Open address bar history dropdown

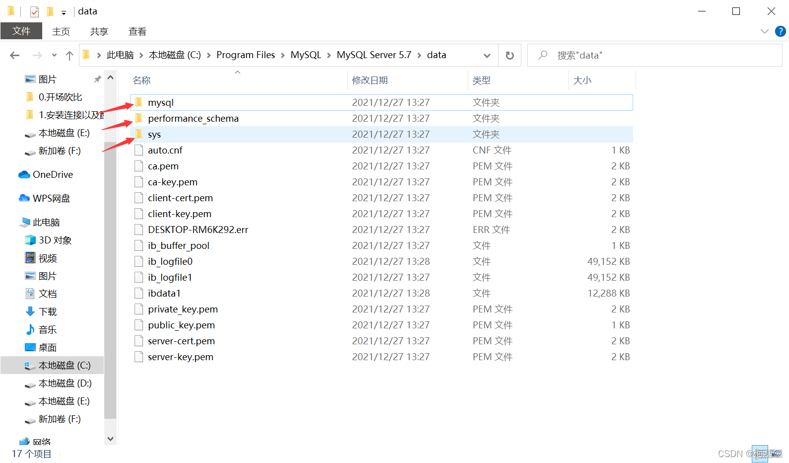tap(487, 55)
